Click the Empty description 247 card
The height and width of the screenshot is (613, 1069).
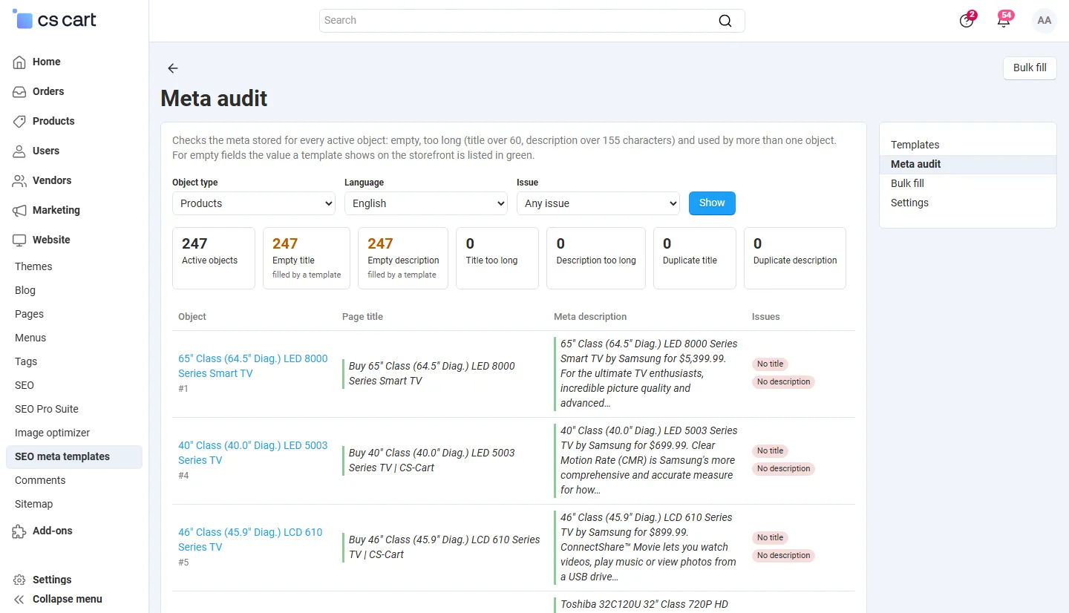tap(403, 258)
